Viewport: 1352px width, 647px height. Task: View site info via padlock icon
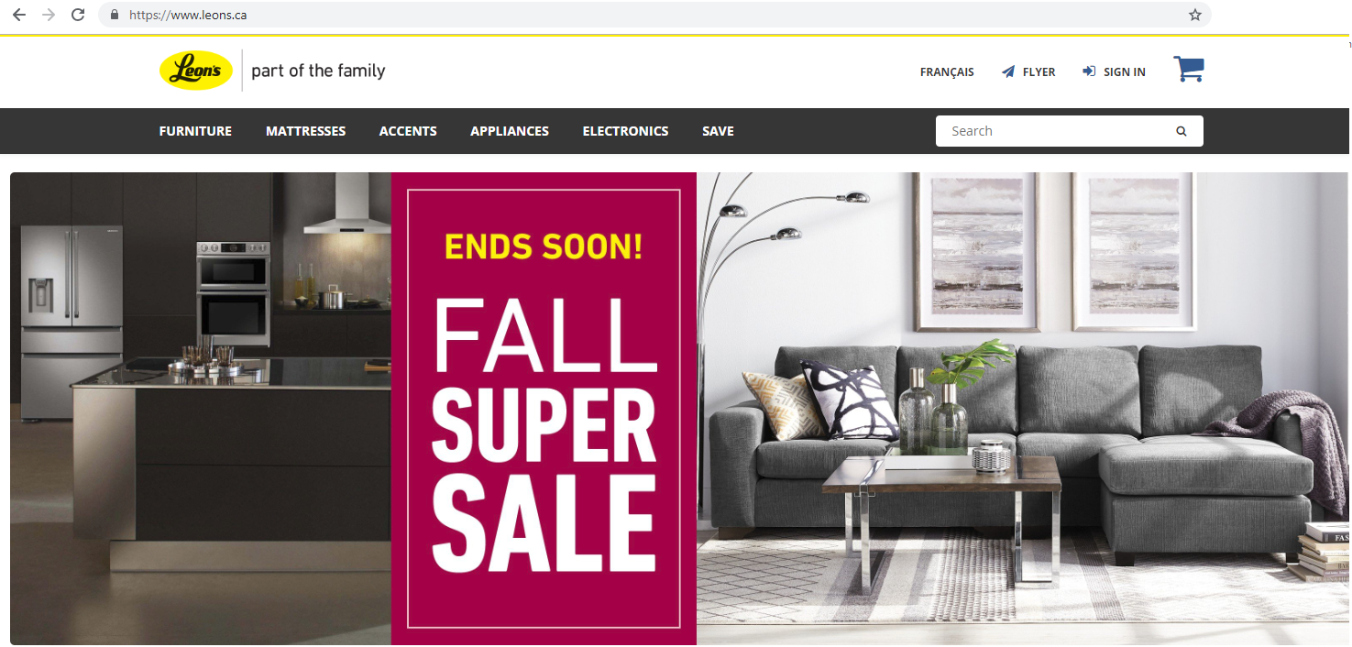click(115, 15)
